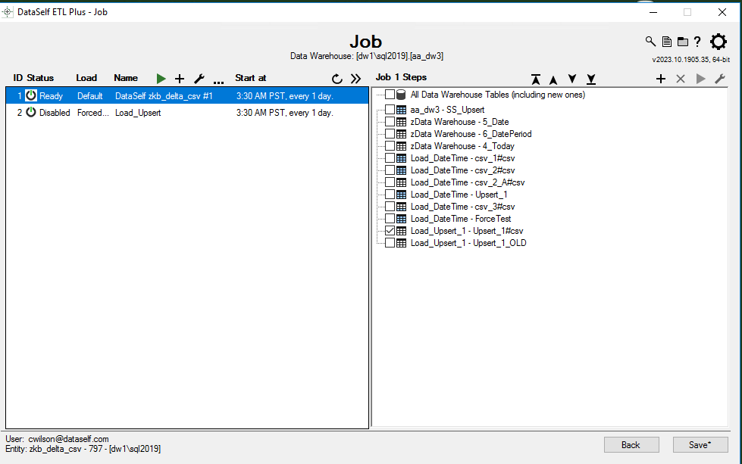The height and width of the screenshot is (464, 742).
Task: Click the move step down arrow icon
Action: tap(572, 79)
